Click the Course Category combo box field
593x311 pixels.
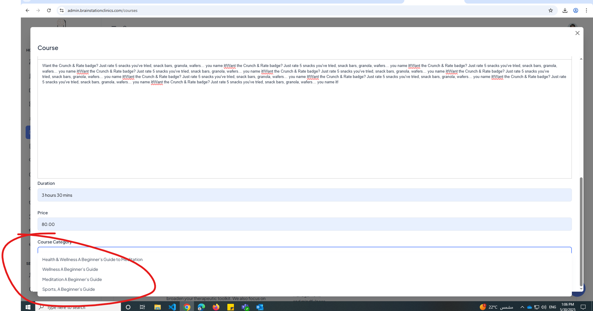[x=304, y=250]
